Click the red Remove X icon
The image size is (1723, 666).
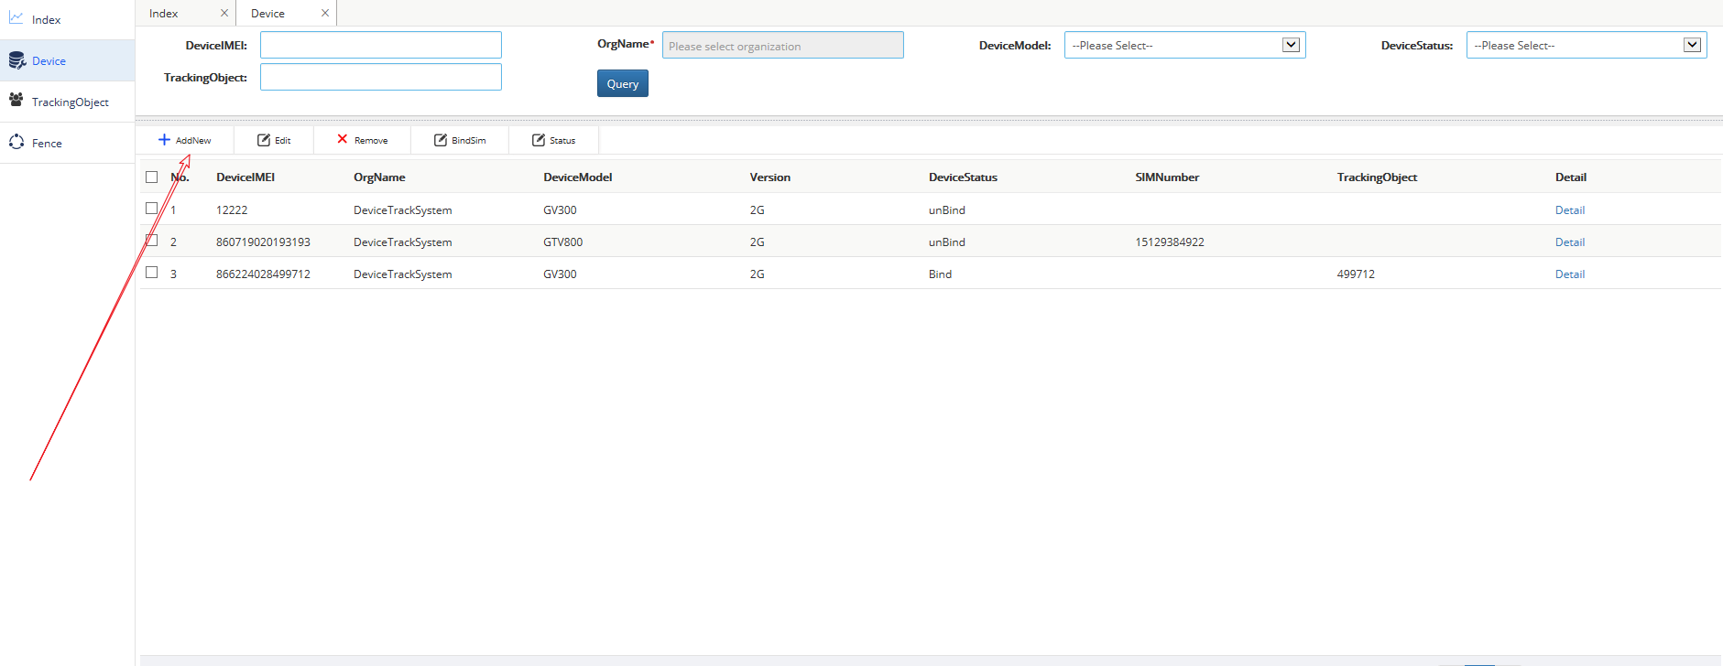click(x=343, y=139)
